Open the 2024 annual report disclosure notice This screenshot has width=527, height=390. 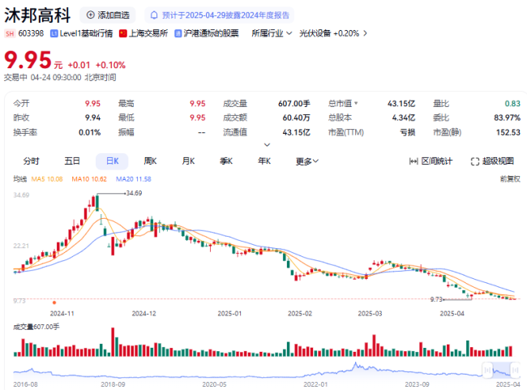[x=225, y=15]
